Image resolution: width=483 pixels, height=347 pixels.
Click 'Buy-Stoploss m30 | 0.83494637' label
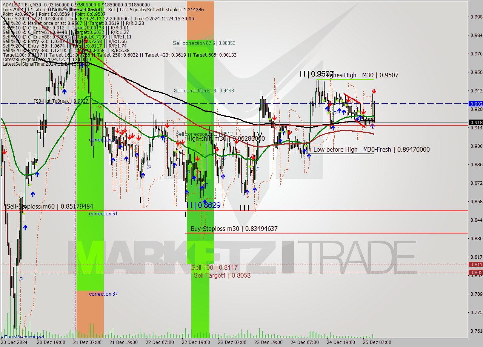[234, 229]
